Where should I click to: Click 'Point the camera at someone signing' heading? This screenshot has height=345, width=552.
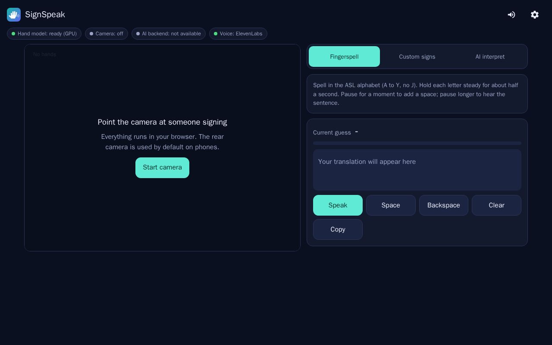pyautogui.click(x=162, y=122)
